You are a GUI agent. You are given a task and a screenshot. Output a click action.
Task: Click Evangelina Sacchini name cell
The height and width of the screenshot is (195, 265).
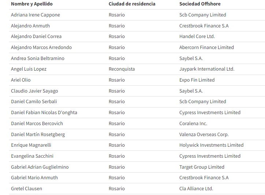[32, 156]
